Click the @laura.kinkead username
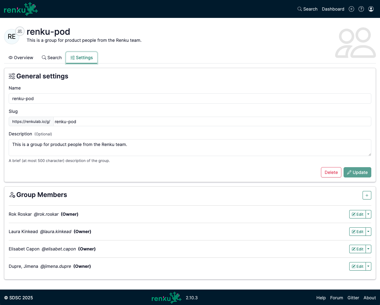Image resolution: width=380 pixels, height=305 pixels. tap(56, 232)
